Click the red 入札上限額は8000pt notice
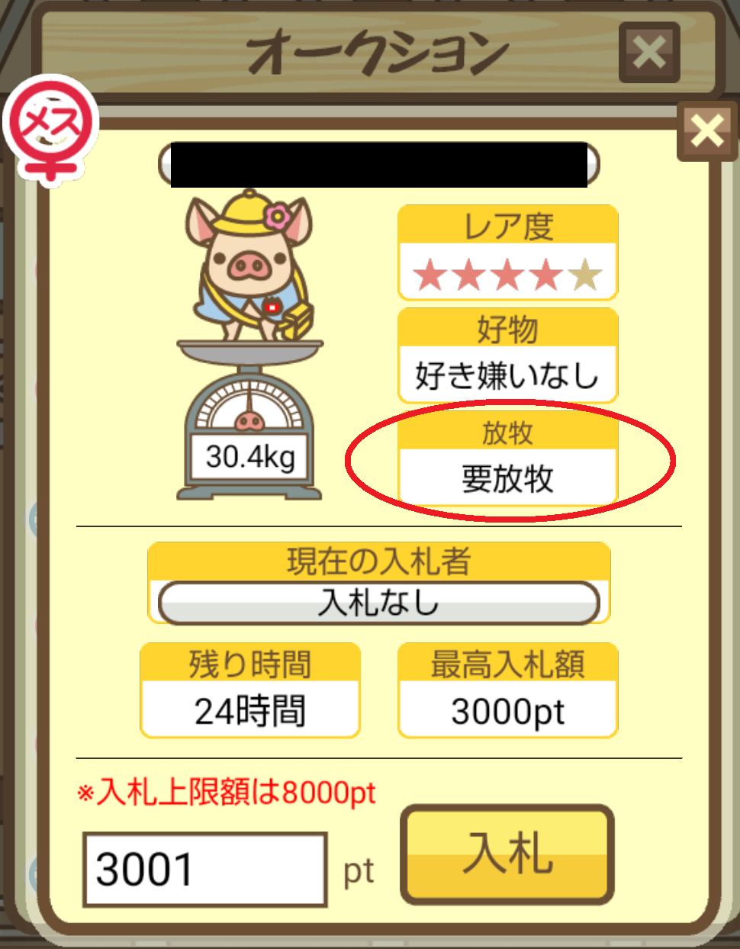The width and height of the screenshot is (740, 949). click(x=227, y=793)
